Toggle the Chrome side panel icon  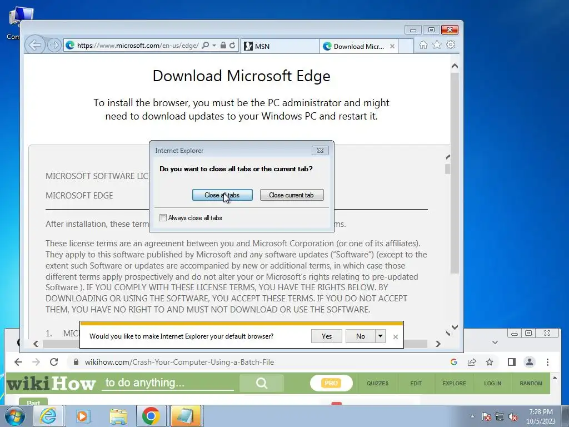(x=512, y=362)
